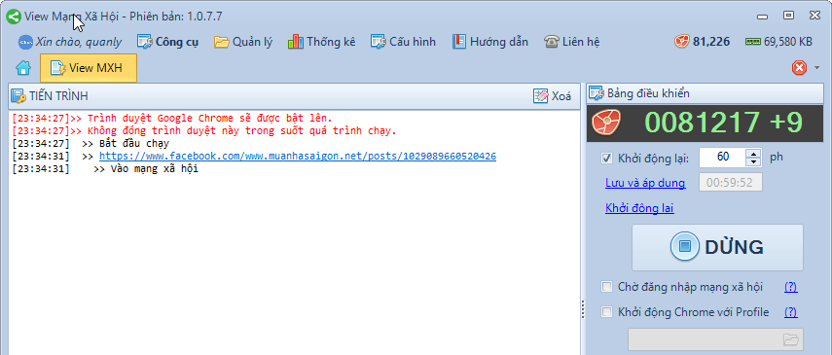This screenshot has width=832, height=355.
Task: Click the Chrome profile path field
Action: pos(715,338)
